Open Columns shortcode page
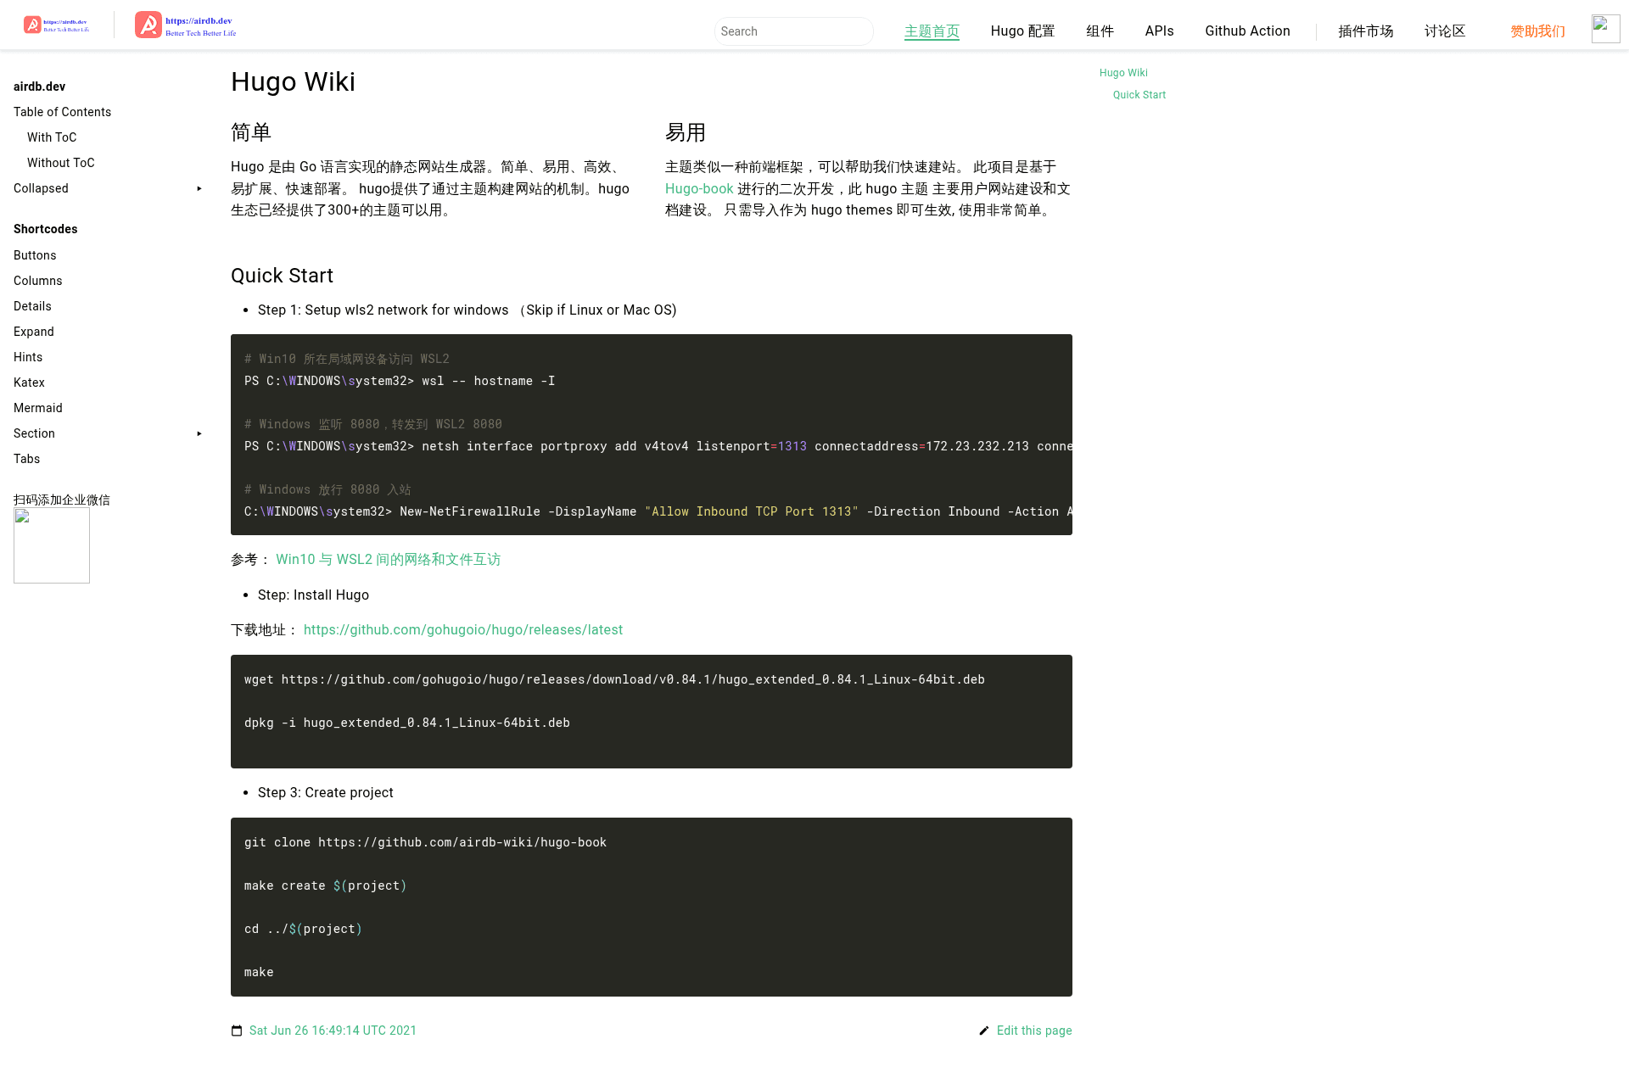The width and height of the screenshot is (1629, 1078). tap(37, 281)
